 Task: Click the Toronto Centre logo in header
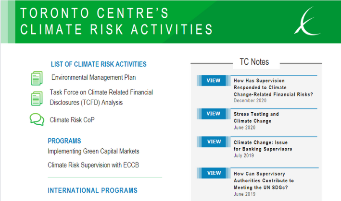[x=307, y=21]
